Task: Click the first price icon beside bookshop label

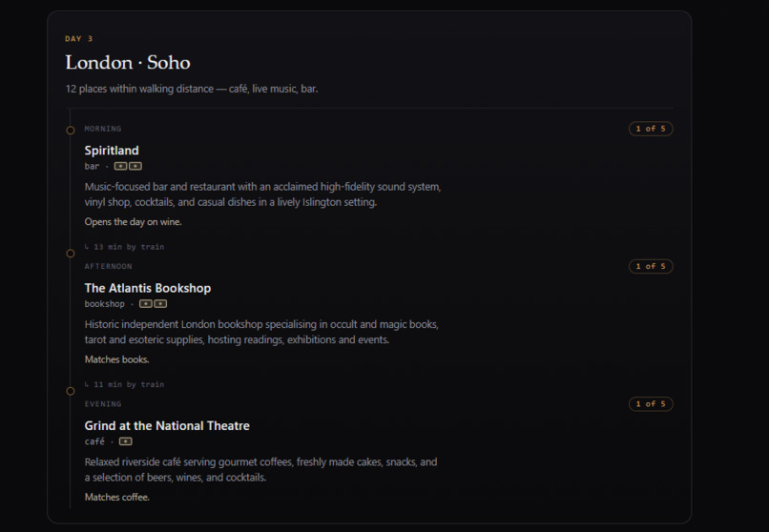Action: (x=146, y=304)
